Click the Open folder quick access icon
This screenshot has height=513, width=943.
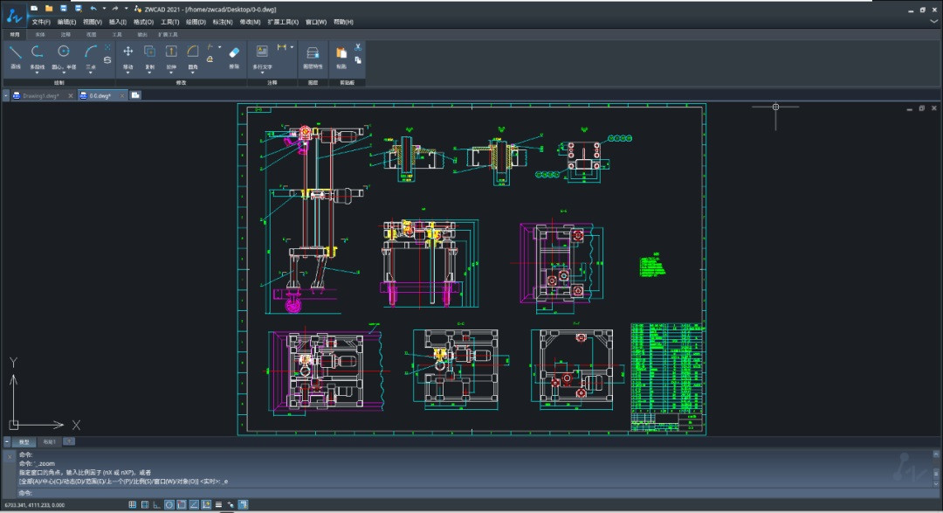(49, 9)
